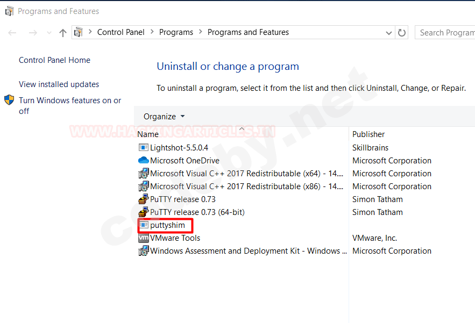This screenshot has height=323, width=475.
Task: Click the Microsoft OneDrive cloud icon
Action: [x=143, y=160]
